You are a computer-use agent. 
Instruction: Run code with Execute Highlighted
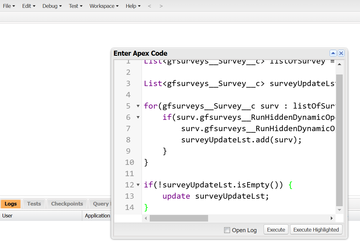click(x=316, y=230)
